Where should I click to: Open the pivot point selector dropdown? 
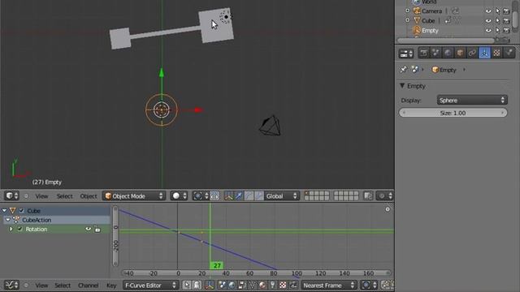tap(201, 196)
